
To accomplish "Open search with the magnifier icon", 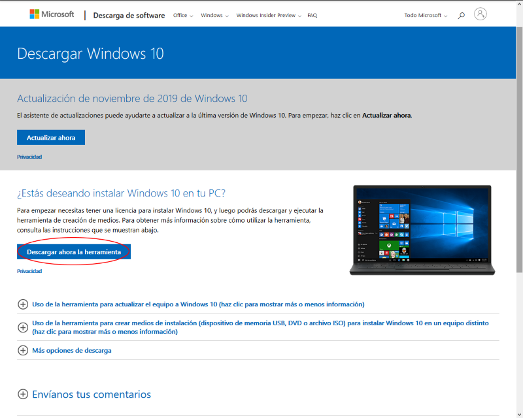I will click(460, 14).
